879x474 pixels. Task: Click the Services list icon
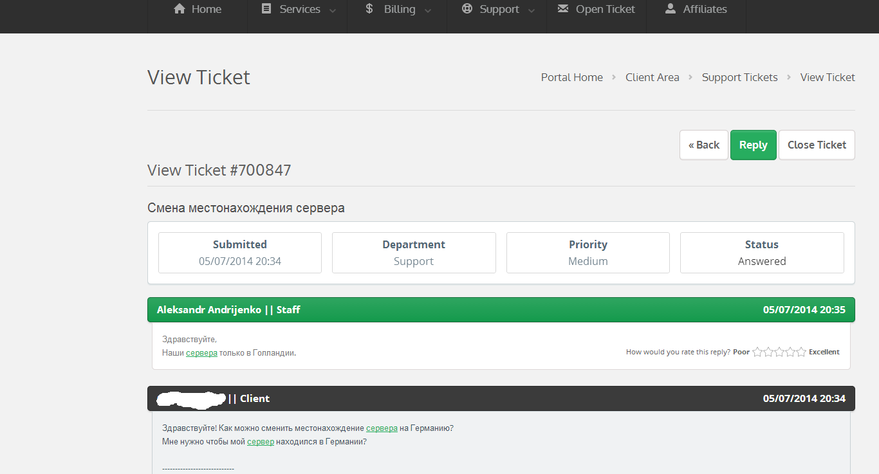266,9
